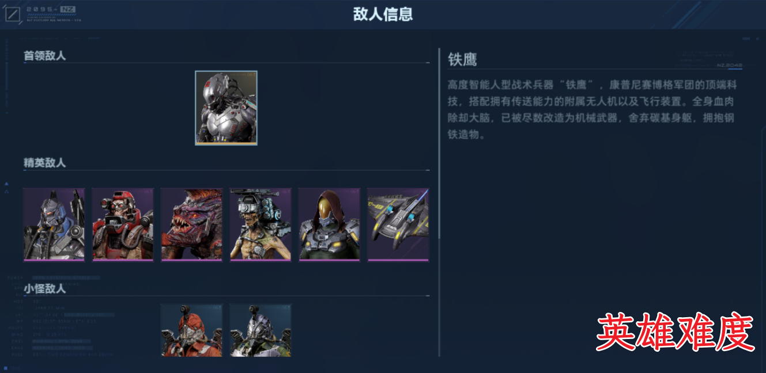This screenshot has width=766, height=373.
Task: Select the orange-suited minion enemy
Action: (x=191, y=330)
